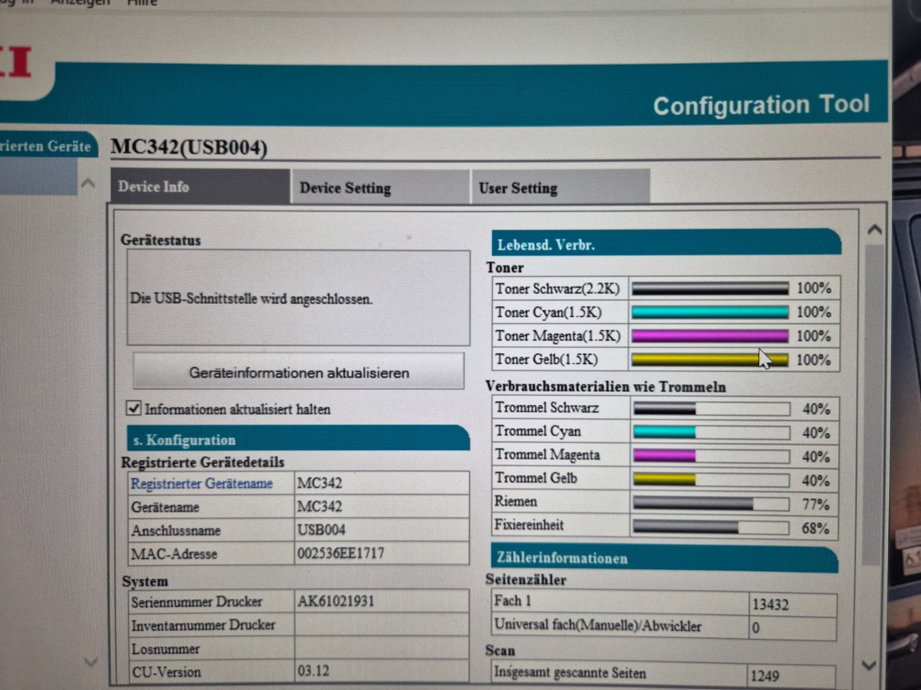This screenshot has width=921, height=690.
Task: Click the empty Inventarnummer Drucker field
Action: click(382, 624)
